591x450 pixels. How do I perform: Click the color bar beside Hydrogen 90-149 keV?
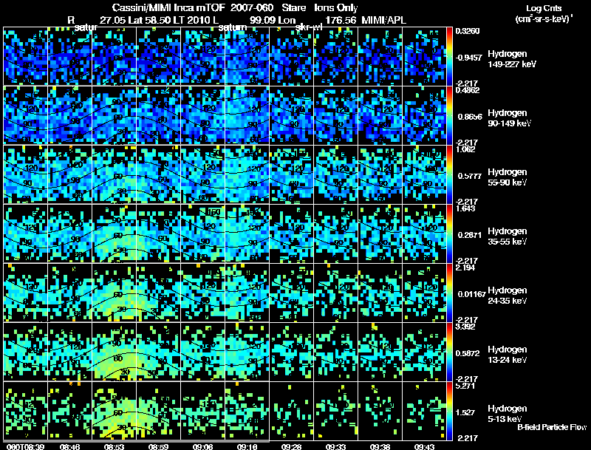coord(449,115)
